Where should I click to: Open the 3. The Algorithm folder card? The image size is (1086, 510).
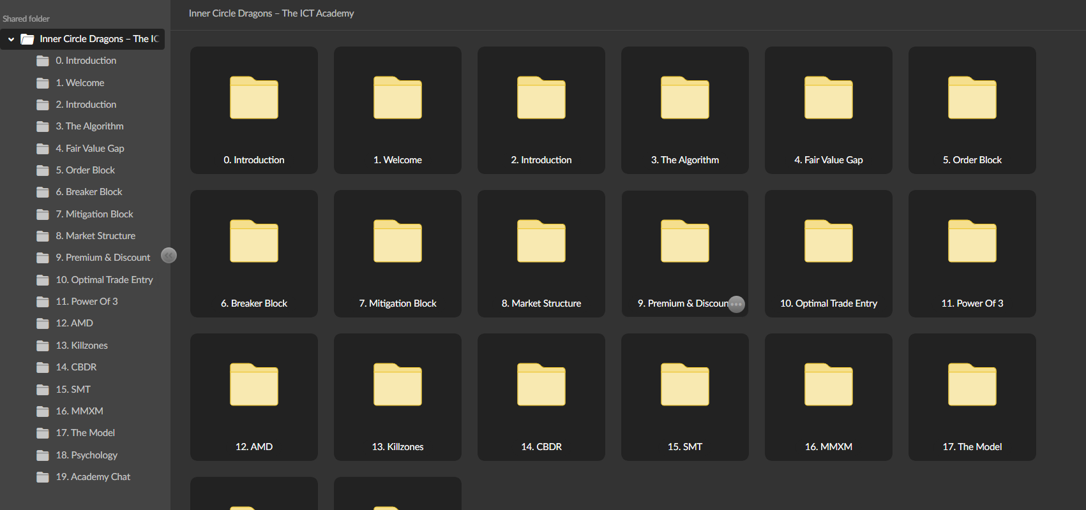(x=685, y=110)
